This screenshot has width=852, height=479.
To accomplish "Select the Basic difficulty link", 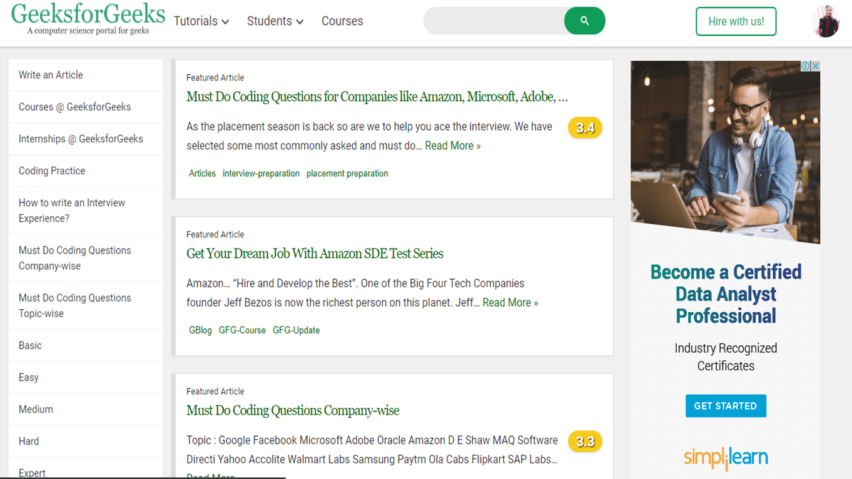I will click(x=86, y=345).
